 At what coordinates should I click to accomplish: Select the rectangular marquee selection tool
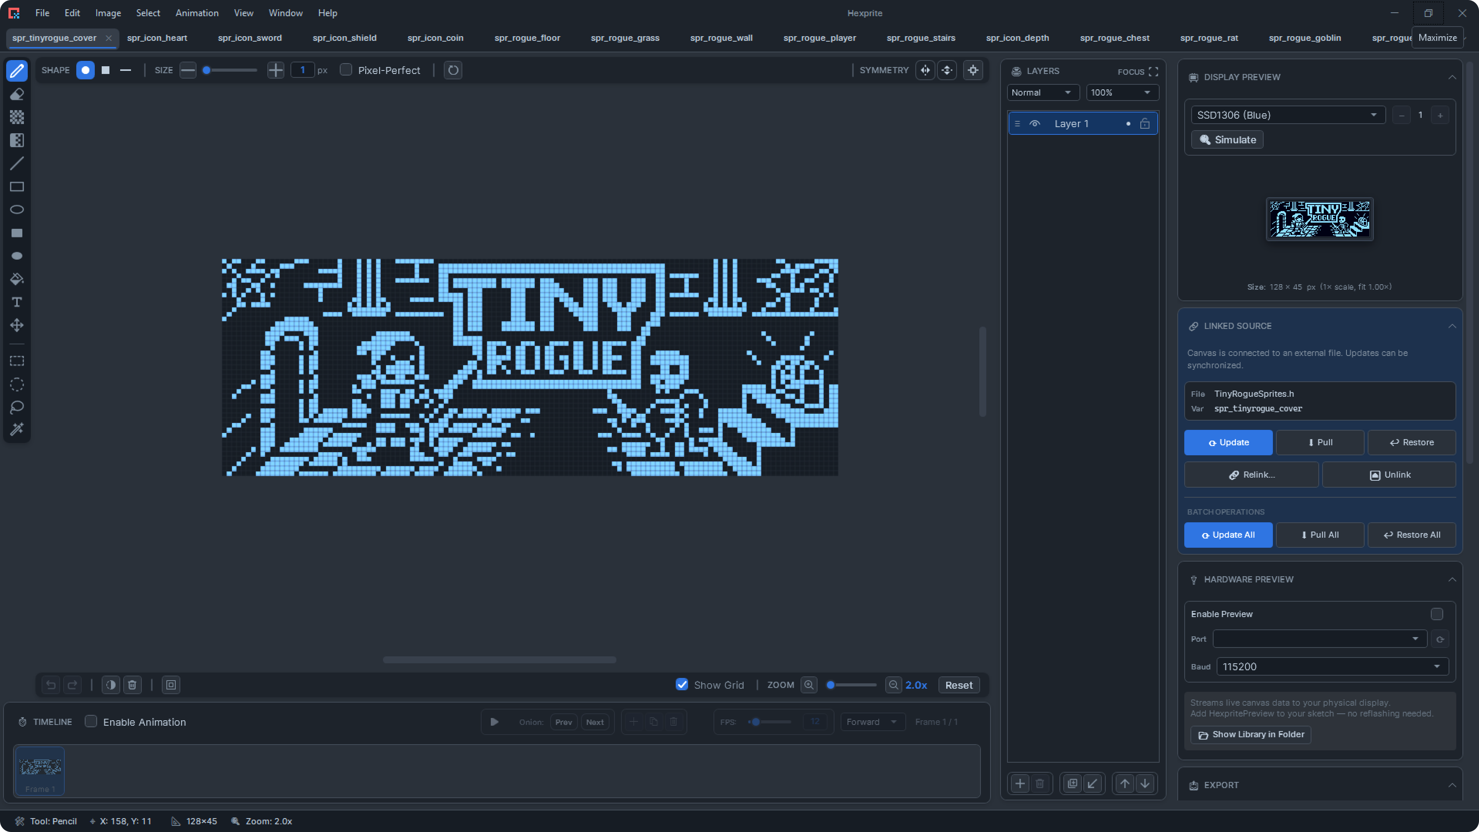[x=17, y=361]
